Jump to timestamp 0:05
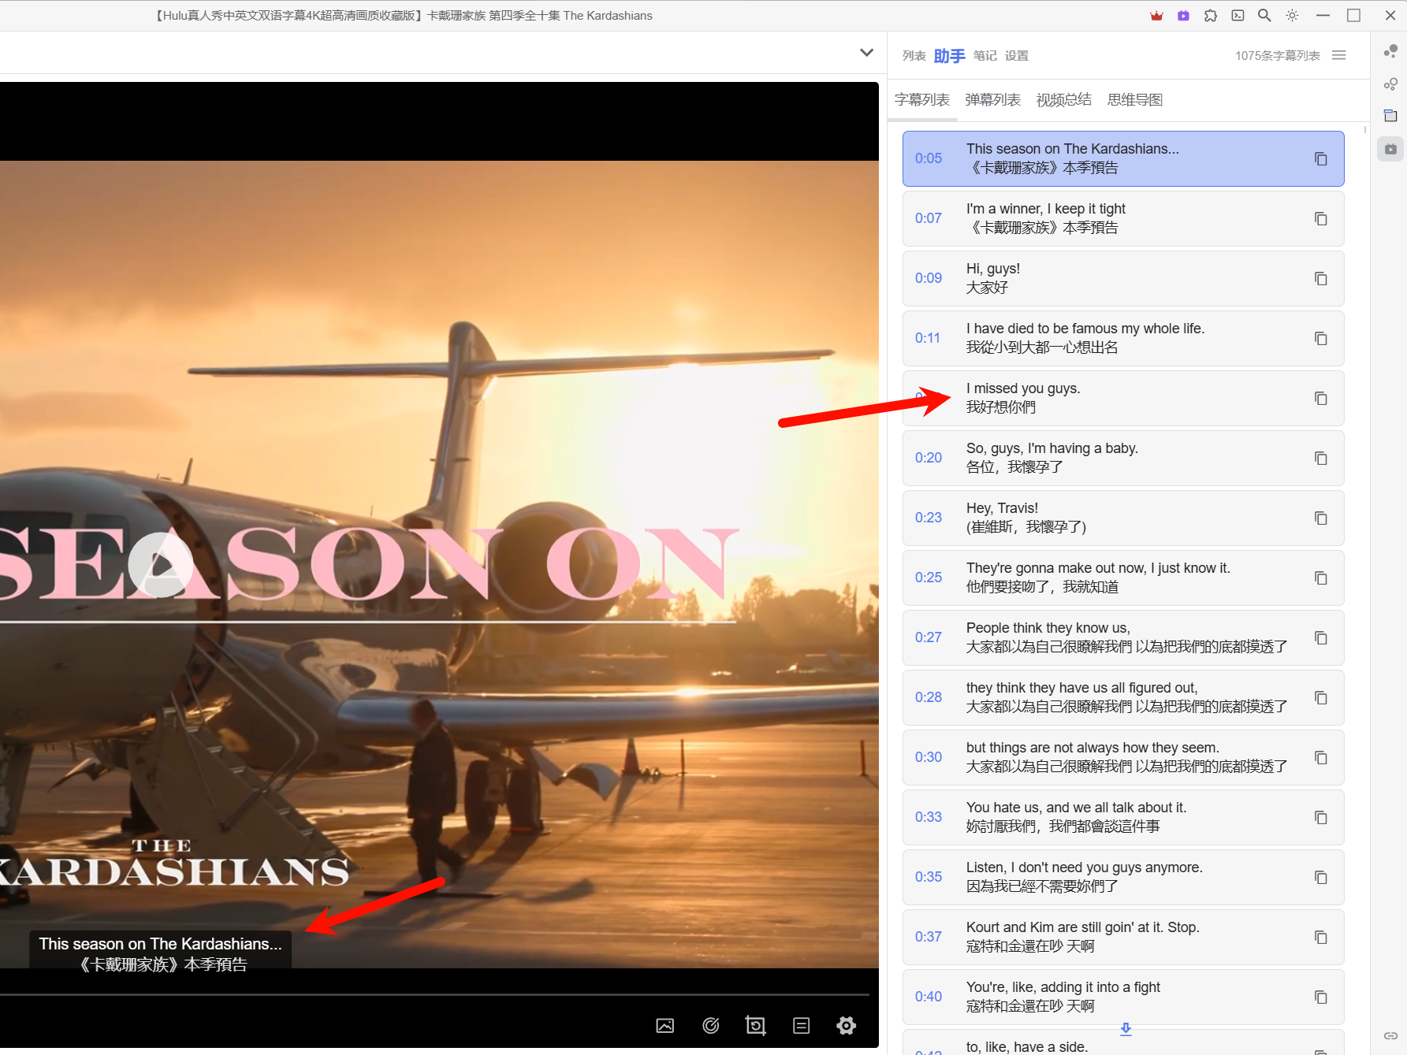Image resolution: width=1407 pixels, height=1055 pixels. click(x=929, y=158)
